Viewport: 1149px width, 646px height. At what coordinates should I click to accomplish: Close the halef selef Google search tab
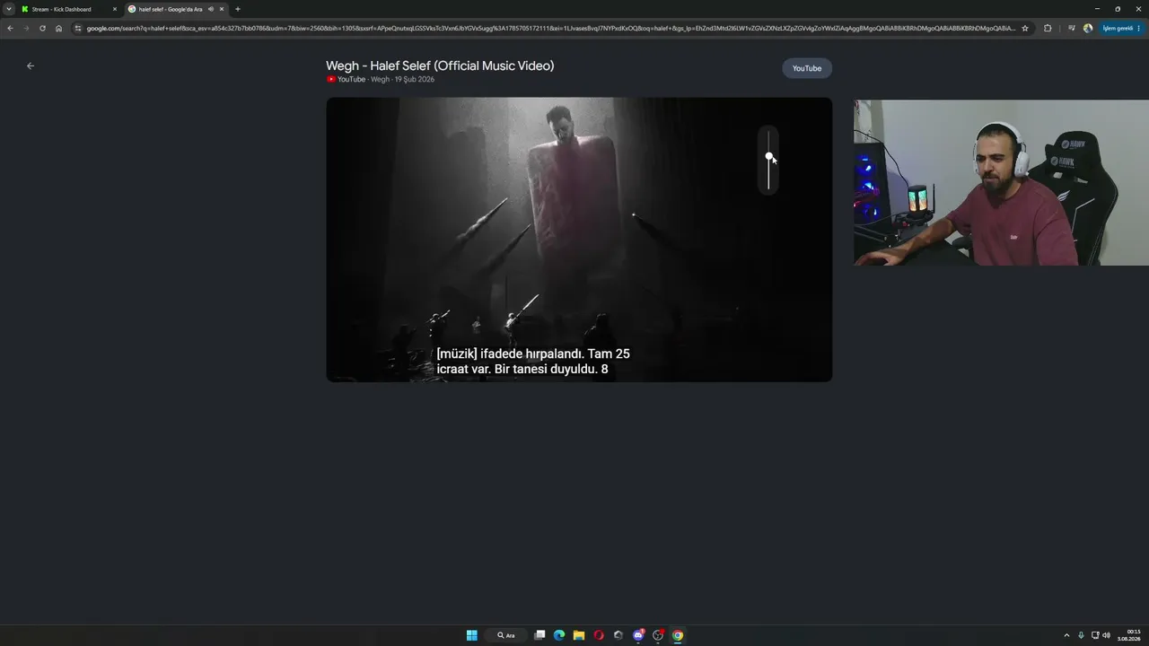[222, 9]
